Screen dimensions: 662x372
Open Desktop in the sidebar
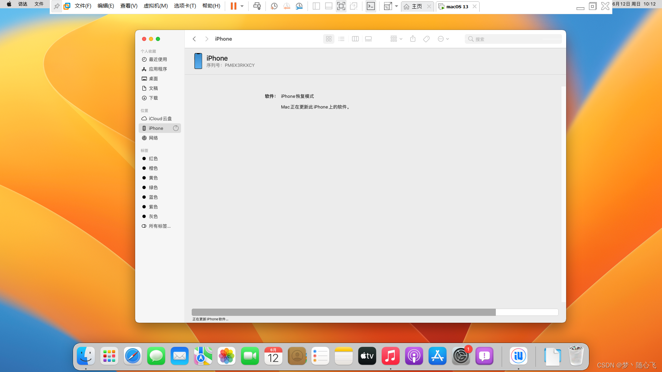(x=160, y=79)
